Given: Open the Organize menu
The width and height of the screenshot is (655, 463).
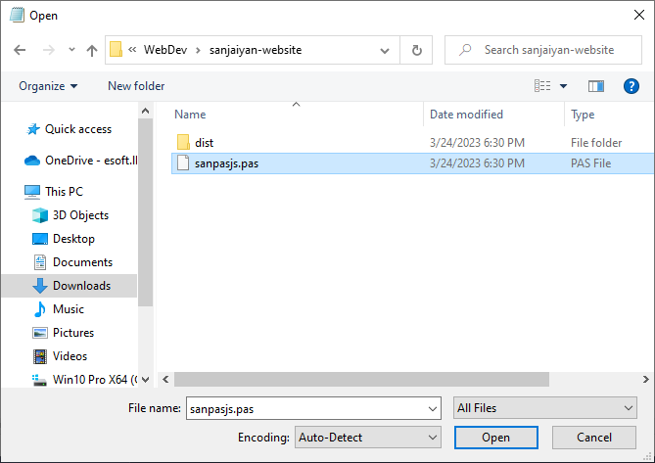Looking at the screenshot, I should pyautogui.click(x=48, y=86).
